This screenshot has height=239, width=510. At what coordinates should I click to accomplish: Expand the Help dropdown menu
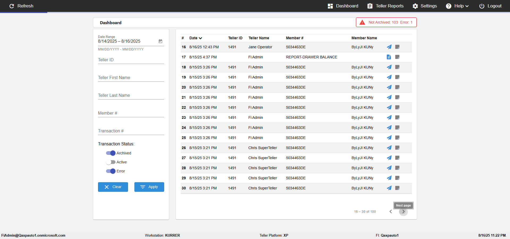pos(457,6)
